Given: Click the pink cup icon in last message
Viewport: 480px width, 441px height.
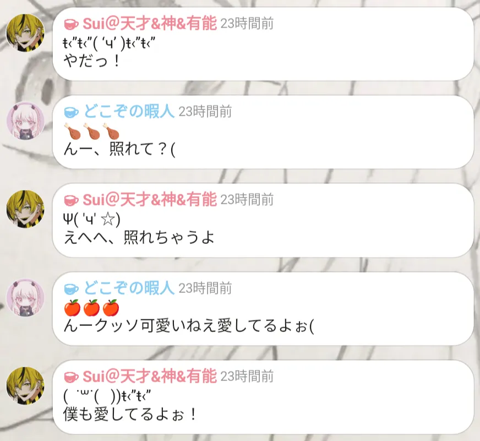Looking at the screenshot, I should tap(72, 377).
